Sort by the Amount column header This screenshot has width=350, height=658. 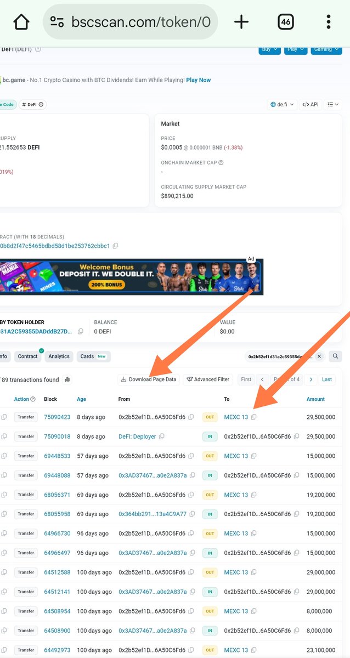[315, 399]
